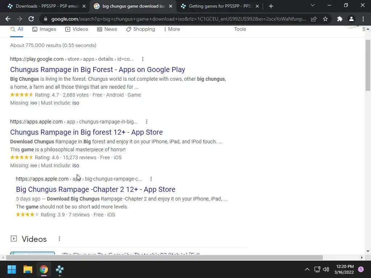Screen dimensions: 371x278
Task: Expand the More search filters menu
Action: click(172, 29)
